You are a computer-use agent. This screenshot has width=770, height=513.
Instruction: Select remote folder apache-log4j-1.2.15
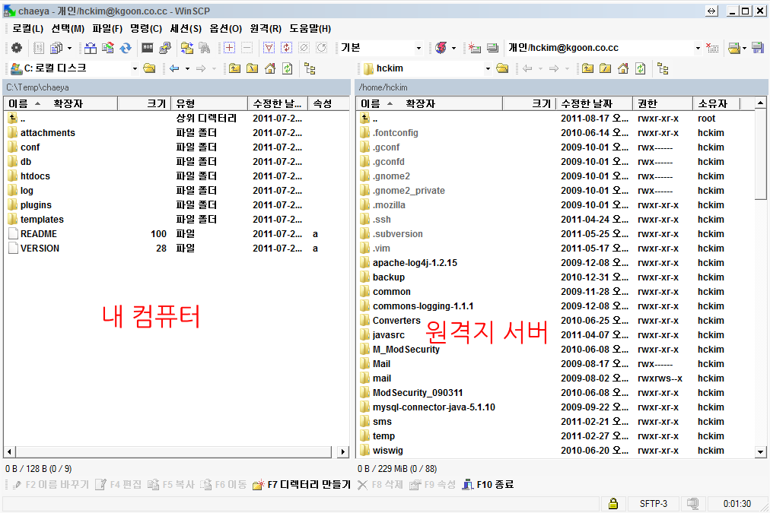coord(415,263)
